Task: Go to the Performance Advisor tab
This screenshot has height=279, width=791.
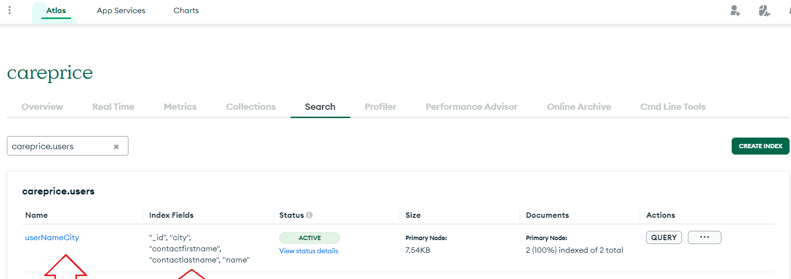Action: pyautogui.click(x=471, y=107)
